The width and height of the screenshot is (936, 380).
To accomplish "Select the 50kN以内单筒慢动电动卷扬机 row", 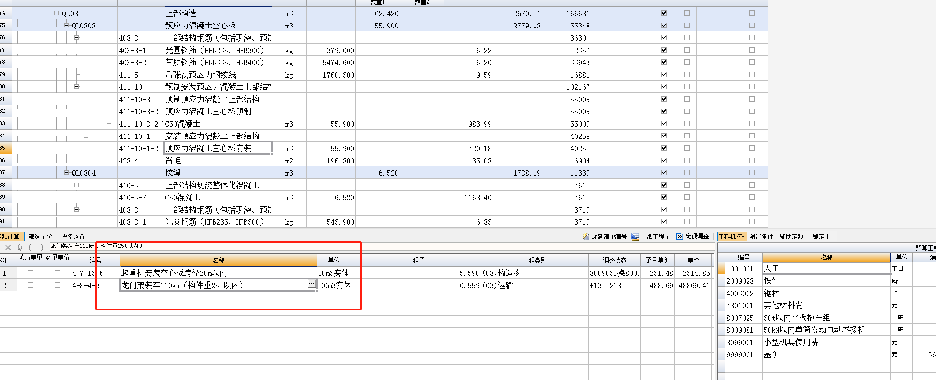I will pyautogui.click(x=827, y=330).
